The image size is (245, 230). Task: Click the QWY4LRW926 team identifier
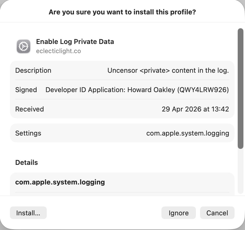(x=203, y=90)
